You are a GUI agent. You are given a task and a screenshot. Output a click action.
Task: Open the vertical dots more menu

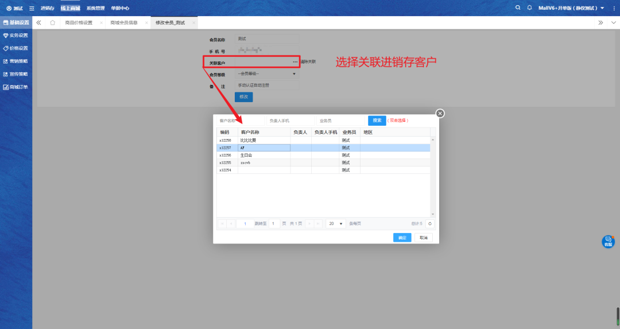(613, 8)
